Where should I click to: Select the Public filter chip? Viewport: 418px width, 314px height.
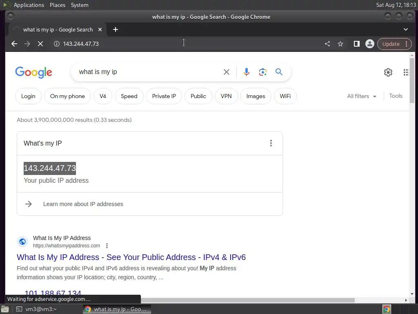[198, 96]
